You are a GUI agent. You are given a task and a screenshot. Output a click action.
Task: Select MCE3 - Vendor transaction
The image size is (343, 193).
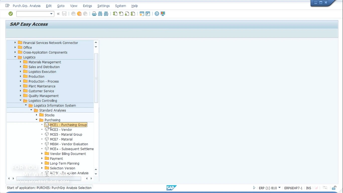pos(61,130)
